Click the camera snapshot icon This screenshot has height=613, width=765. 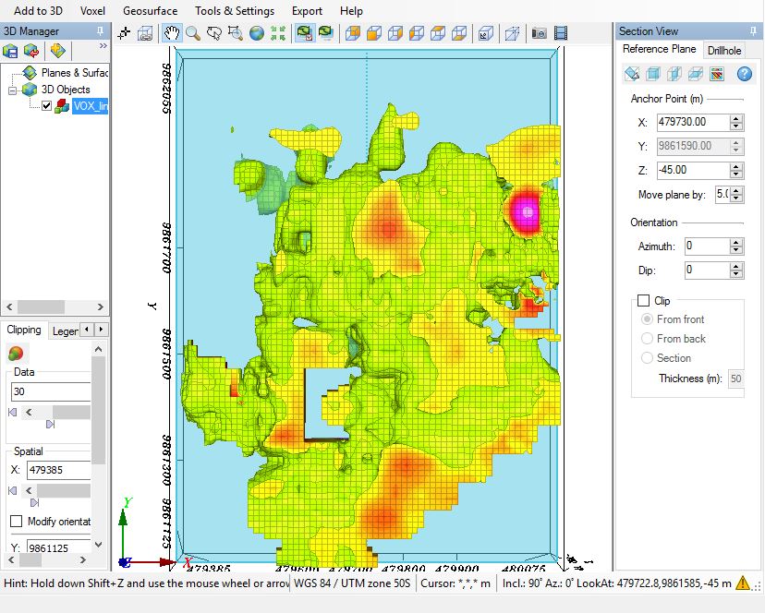(x=540, y=34)
